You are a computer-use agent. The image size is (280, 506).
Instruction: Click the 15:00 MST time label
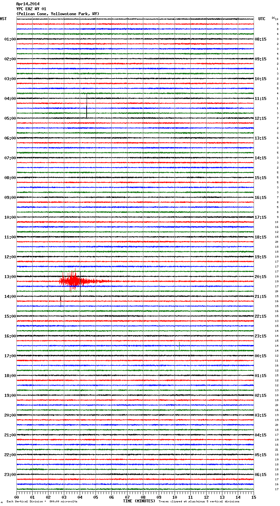pyautogui.click(x=10, y=316)
